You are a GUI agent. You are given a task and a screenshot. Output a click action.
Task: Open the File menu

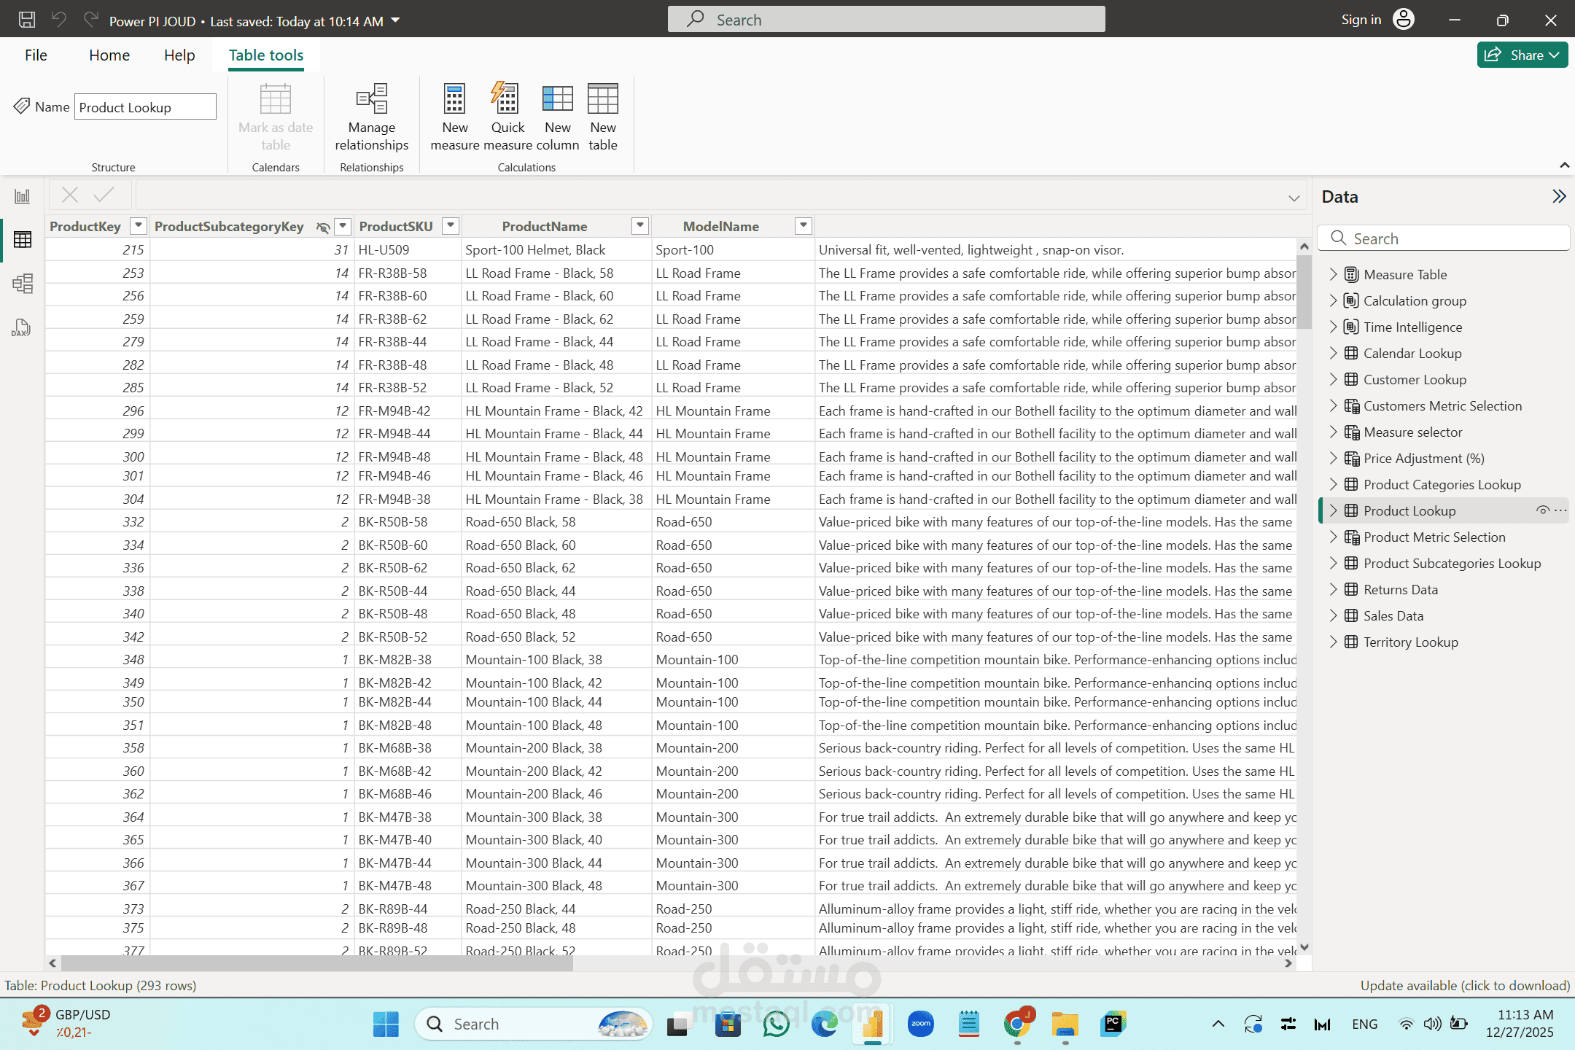[x=36, y=55]
